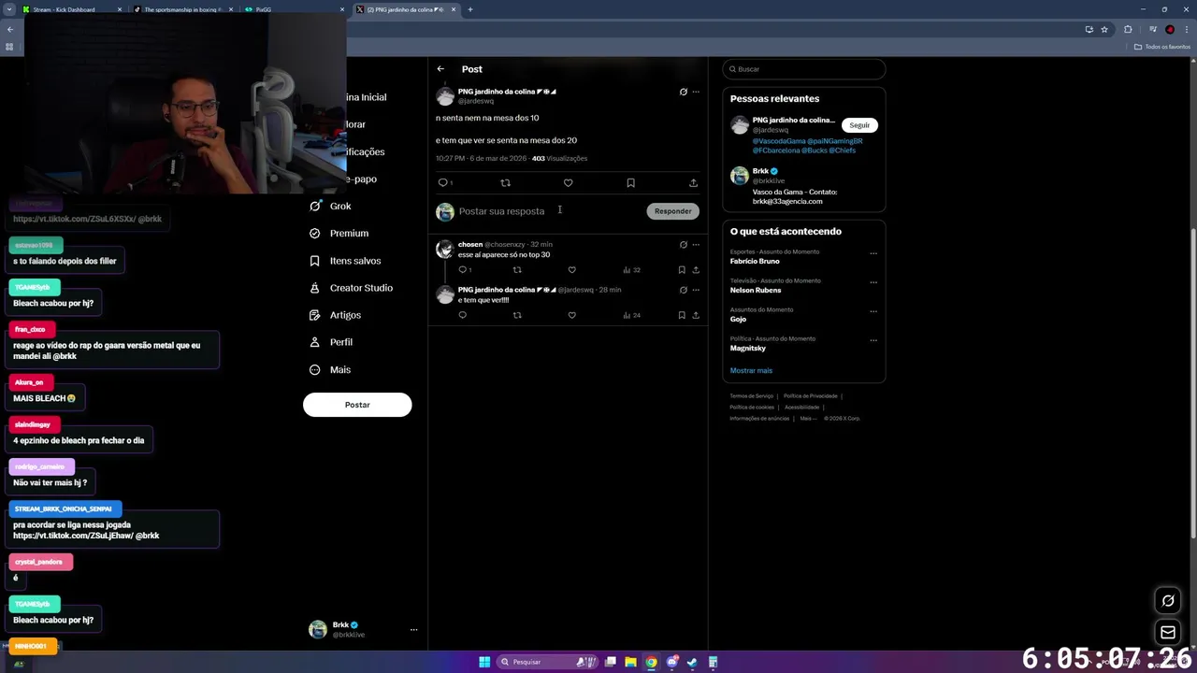The image size is (1197, 673).
Task: Open the floating Grok button at bottom right
Action: coord(1168,601)
